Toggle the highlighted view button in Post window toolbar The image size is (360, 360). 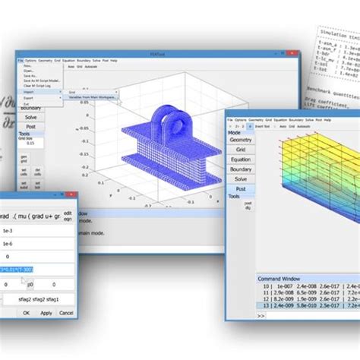coord(250,126)
